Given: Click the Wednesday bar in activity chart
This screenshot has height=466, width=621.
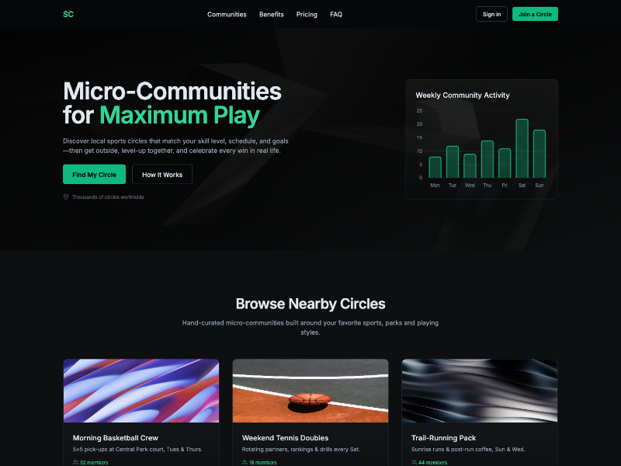Looking at the screenshot, I should pos(470,166).
